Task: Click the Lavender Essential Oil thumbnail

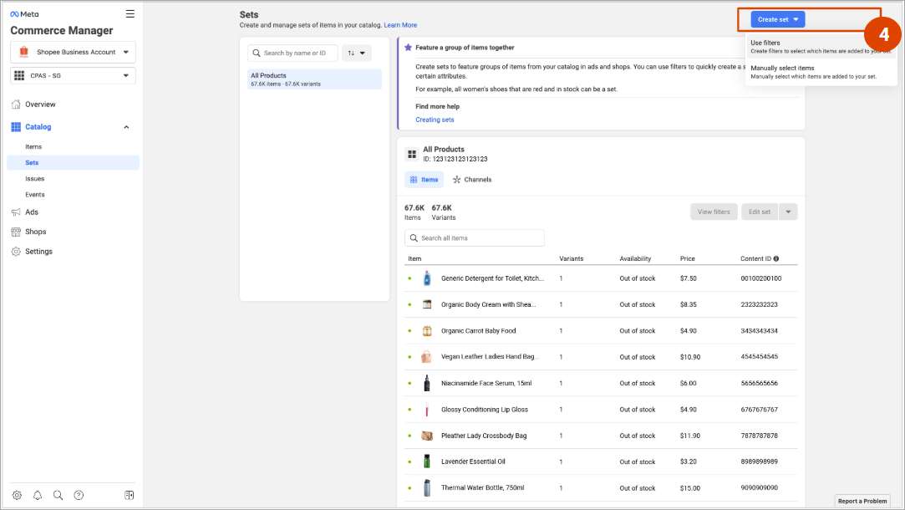Action: pyautogui.click(x=427, y=462)
